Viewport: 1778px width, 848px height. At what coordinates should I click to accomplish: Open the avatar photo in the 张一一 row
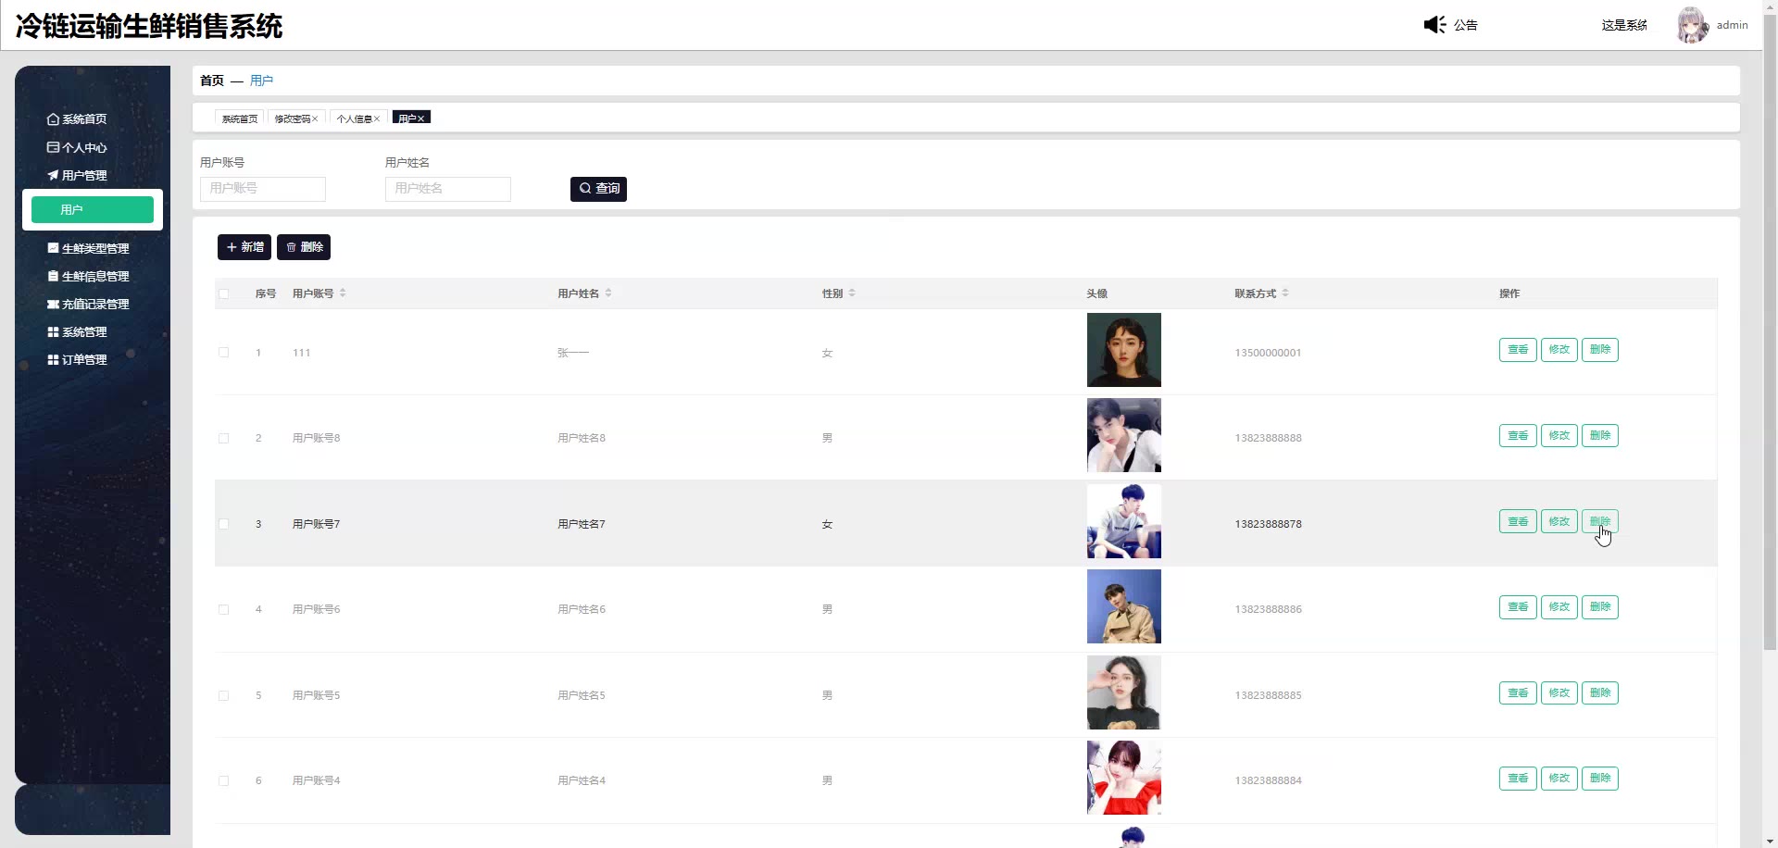pos(1124,350)
